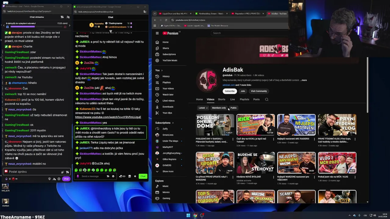Switch to the channel Playlists tab
Screen dimensions: 390x219
(244, 99)
